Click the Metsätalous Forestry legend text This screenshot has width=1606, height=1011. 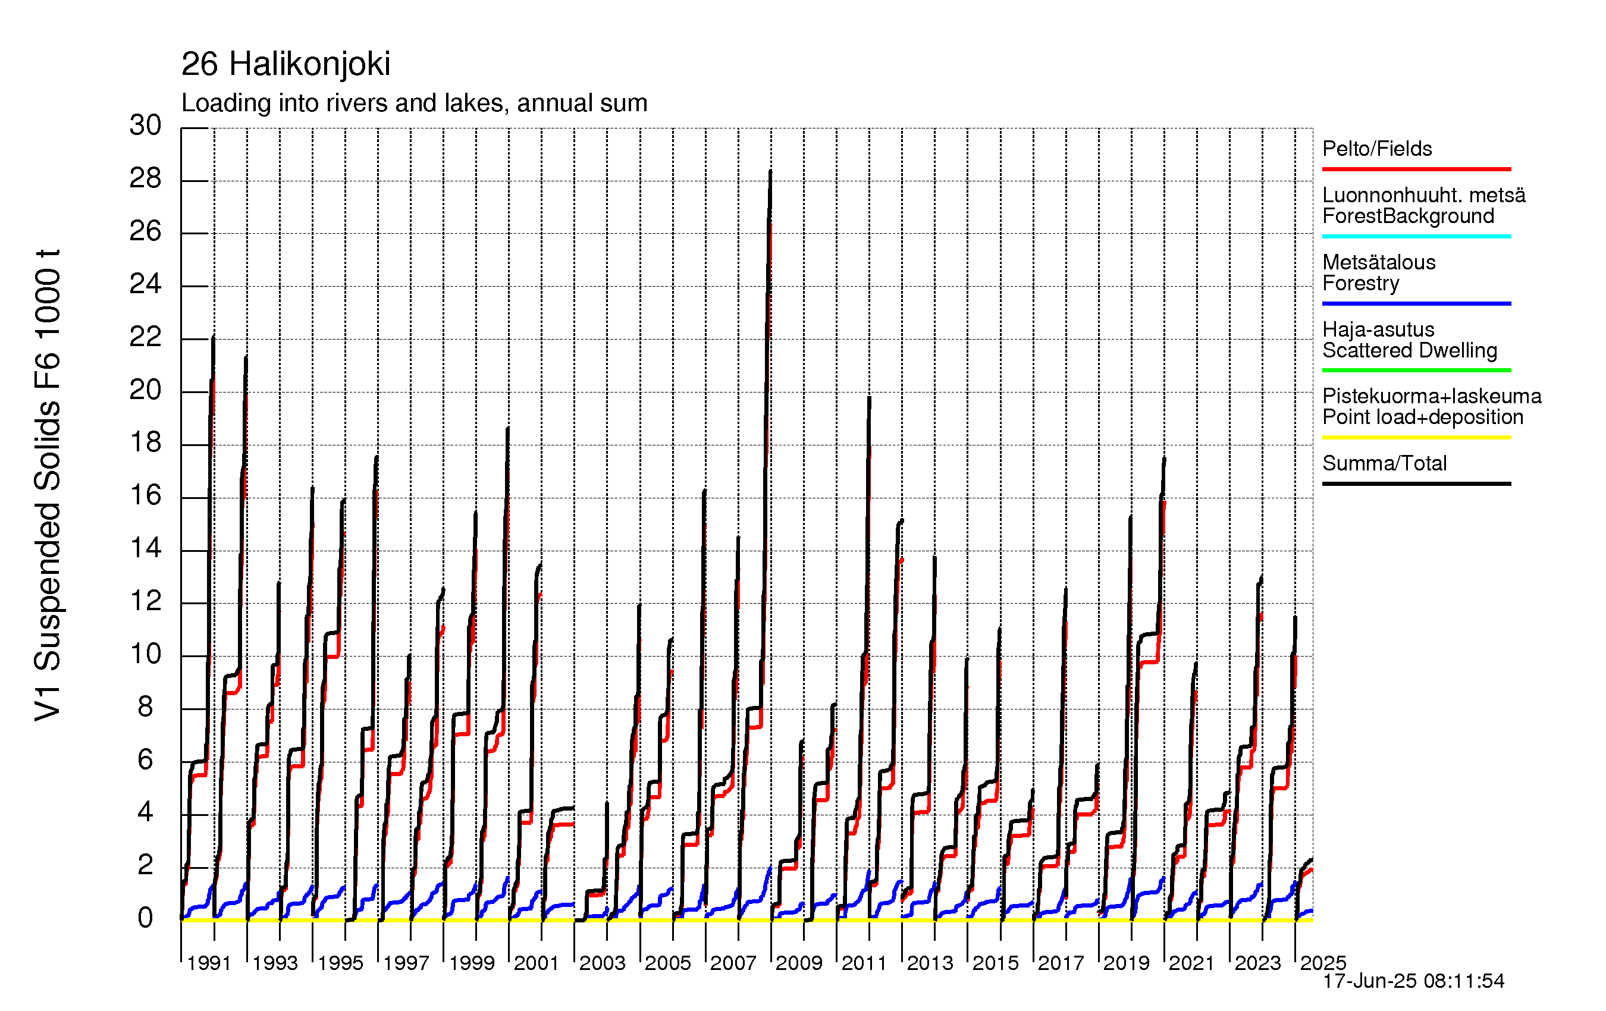coord(1378,272)
